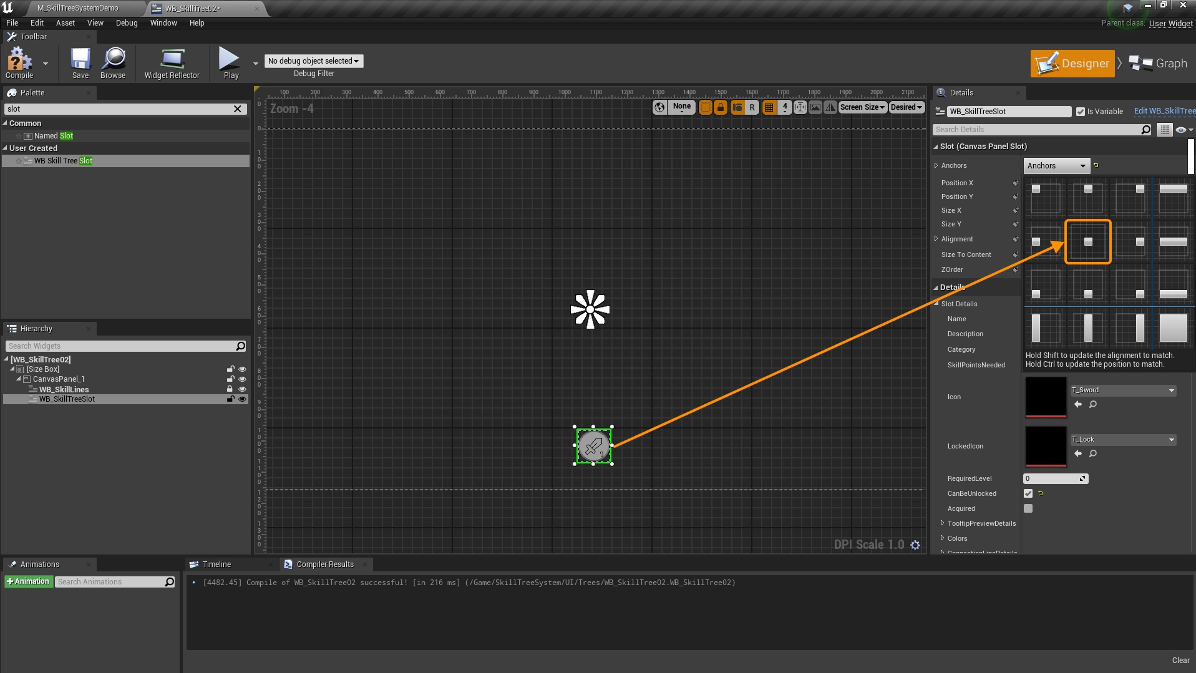The width and height of the screenshot is (1196, 673).
Task: Toggle the Is Variable checkbox
Action: coord(1081,112)
